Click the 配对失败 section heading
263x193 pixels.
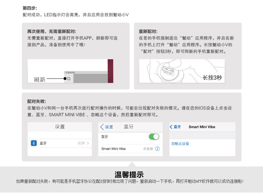tap(36, 101)
